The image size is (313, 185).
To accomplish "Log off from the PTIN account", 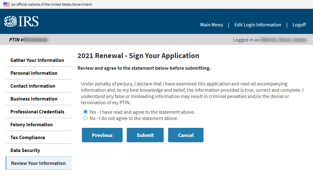I will pyautogui.click(x=299, y=25).
